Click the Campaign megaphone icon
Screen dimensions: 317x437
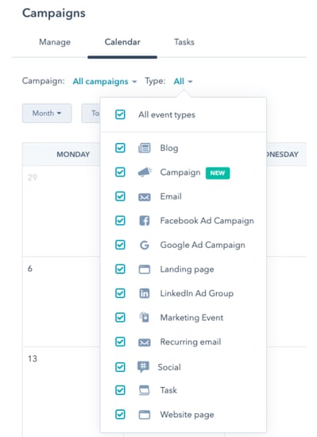[145, 172]
